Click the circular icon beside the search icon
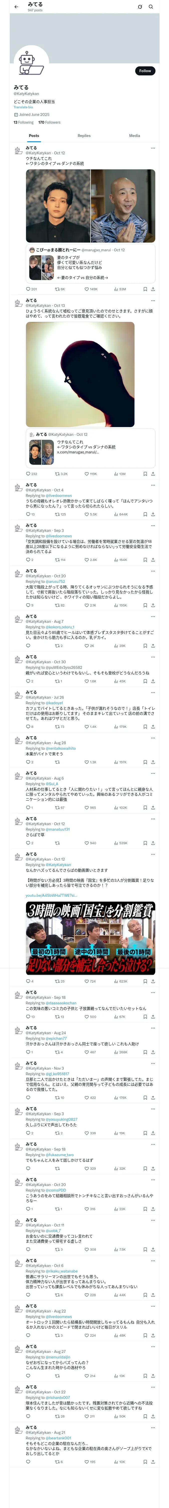The image size is (169, 1508). pyautogui.click(x=140, y=7)
